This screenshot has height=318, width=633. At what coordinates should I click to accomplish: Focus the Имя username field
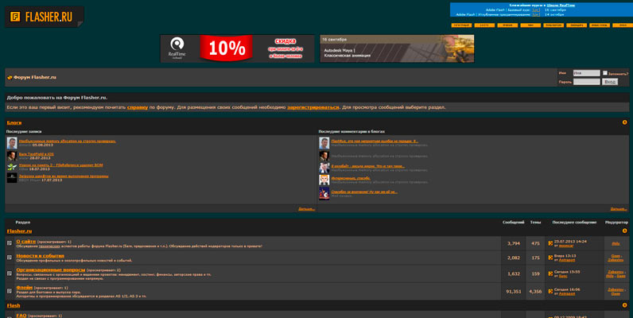[x=586, y=73]
